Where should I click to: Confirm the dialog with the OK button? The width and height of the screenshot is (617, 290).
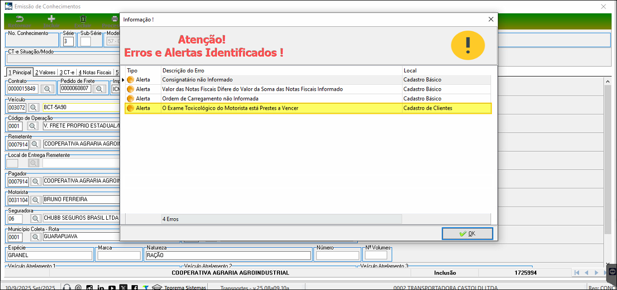pos(467,233)
